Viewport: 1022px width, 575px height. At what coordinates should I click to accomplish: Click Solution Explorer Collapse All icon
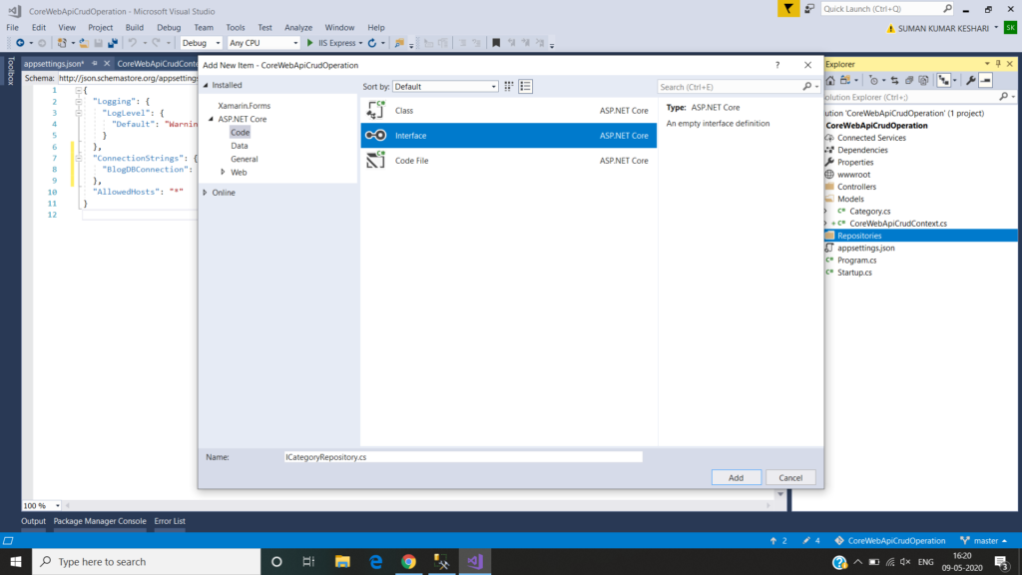(909, 80)
